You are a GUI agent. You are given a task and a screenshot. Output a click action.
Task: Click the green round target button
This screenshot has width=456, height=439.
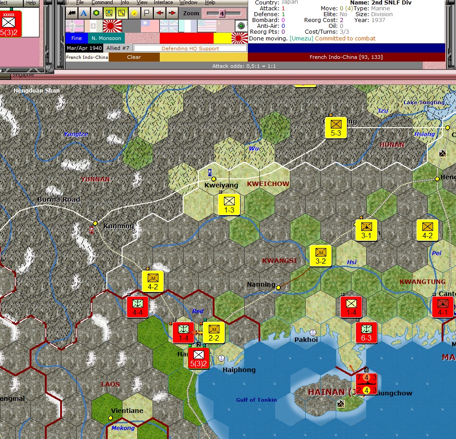tap(241, 26)
